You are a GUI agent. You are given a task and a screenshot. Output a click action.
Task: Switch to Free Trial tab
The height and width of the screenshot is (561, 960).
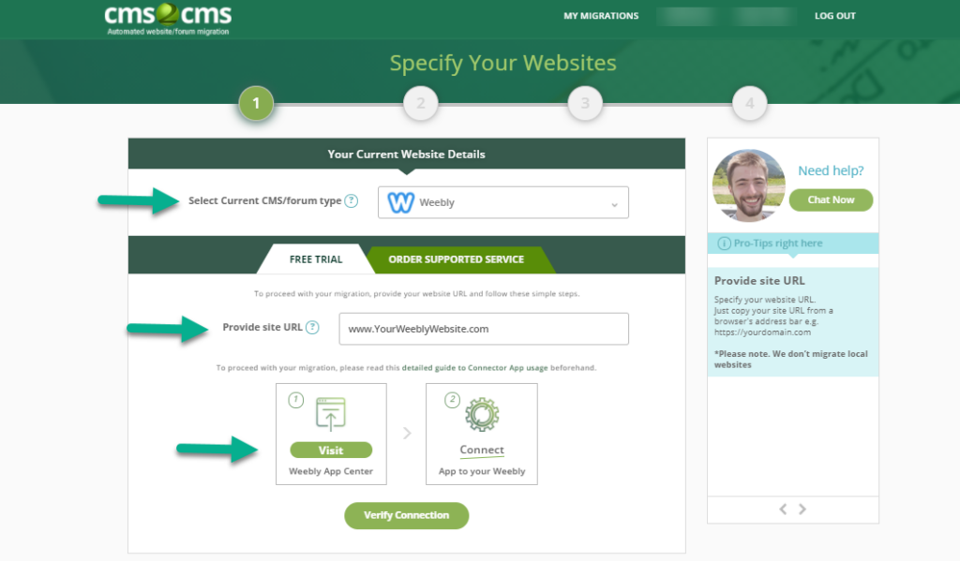[x=316, y=259]
